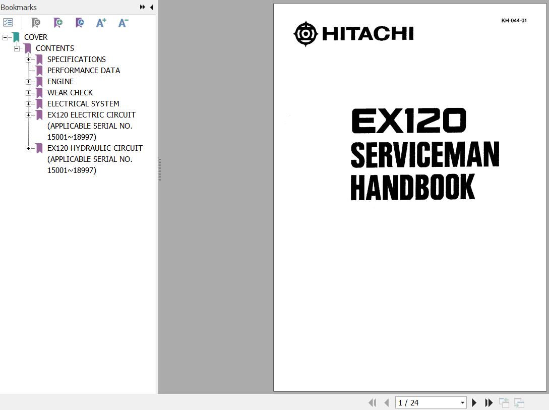
Task: Expand the ELECTRICAL SYSTEM bookmark
Action: (x=28, y=104)
